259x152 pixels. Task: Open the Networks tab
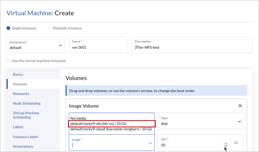coord(21,94)
